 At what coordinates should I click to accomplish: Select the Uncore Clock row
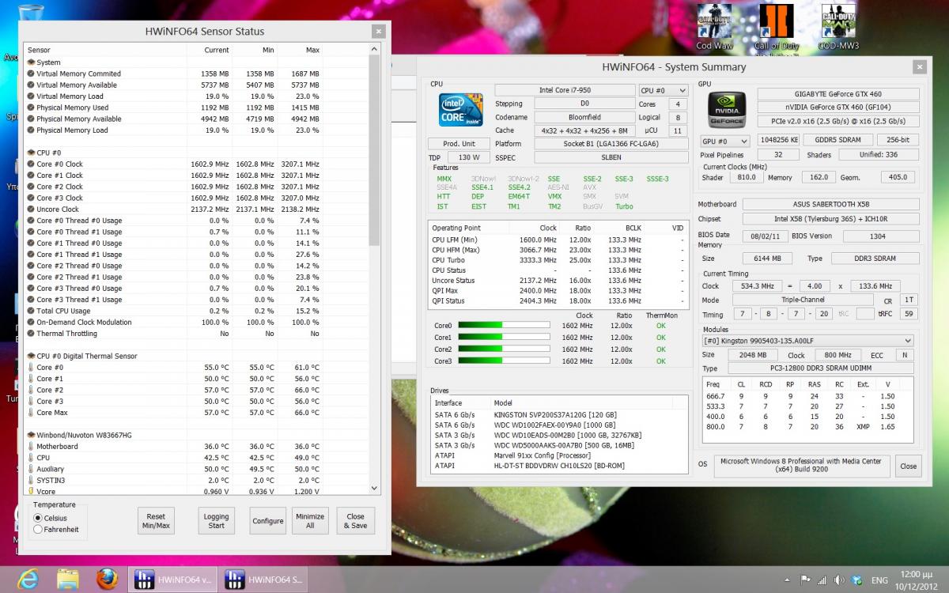tap(173, 210)
